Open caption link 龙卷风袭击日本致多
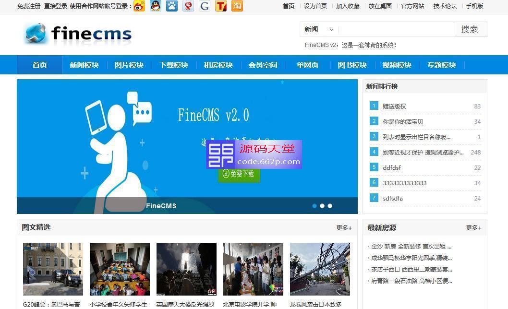The image size is (508, 309). (x=316, y=305)
